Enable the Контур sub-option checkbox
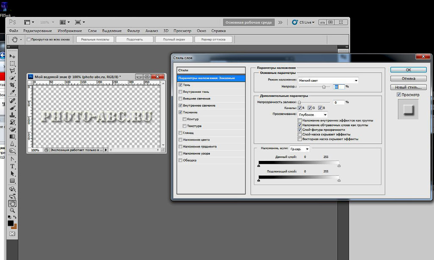This screenshot has width=434, height=260. 184,119
